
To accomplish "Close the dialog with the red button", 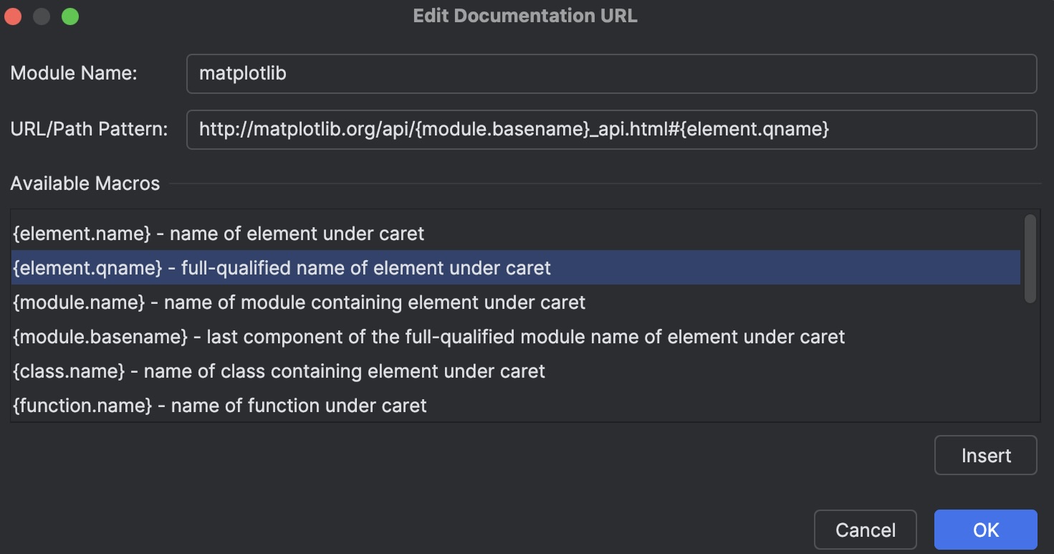I will point(11,16).
